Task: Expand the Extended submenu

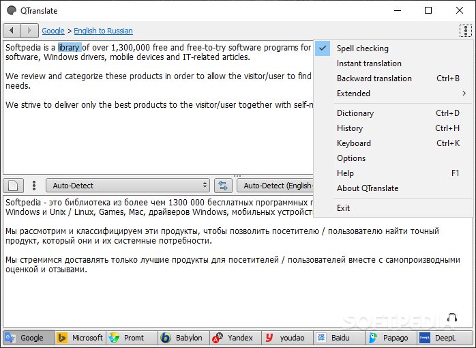Action: coord(393,93)
